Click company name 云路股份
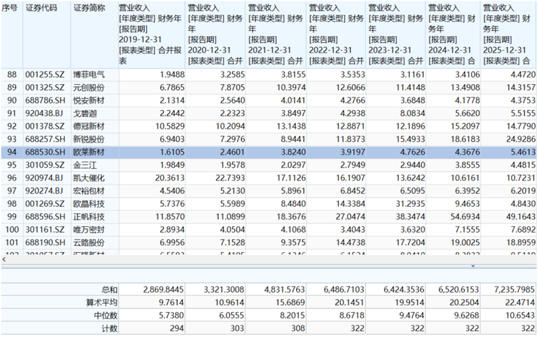The width and height of the screenshot is (538, 337). coord(89,243)
